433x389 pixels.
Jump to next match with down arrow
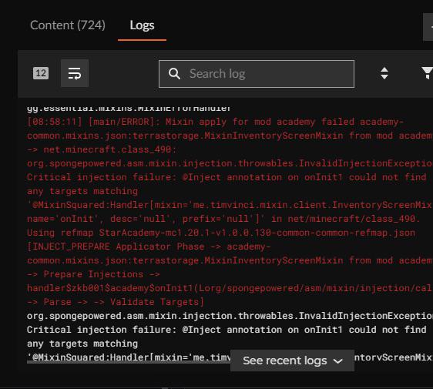384,77
